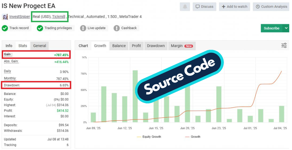Open the Drawdown chart tab

click(x=156, y=46)
